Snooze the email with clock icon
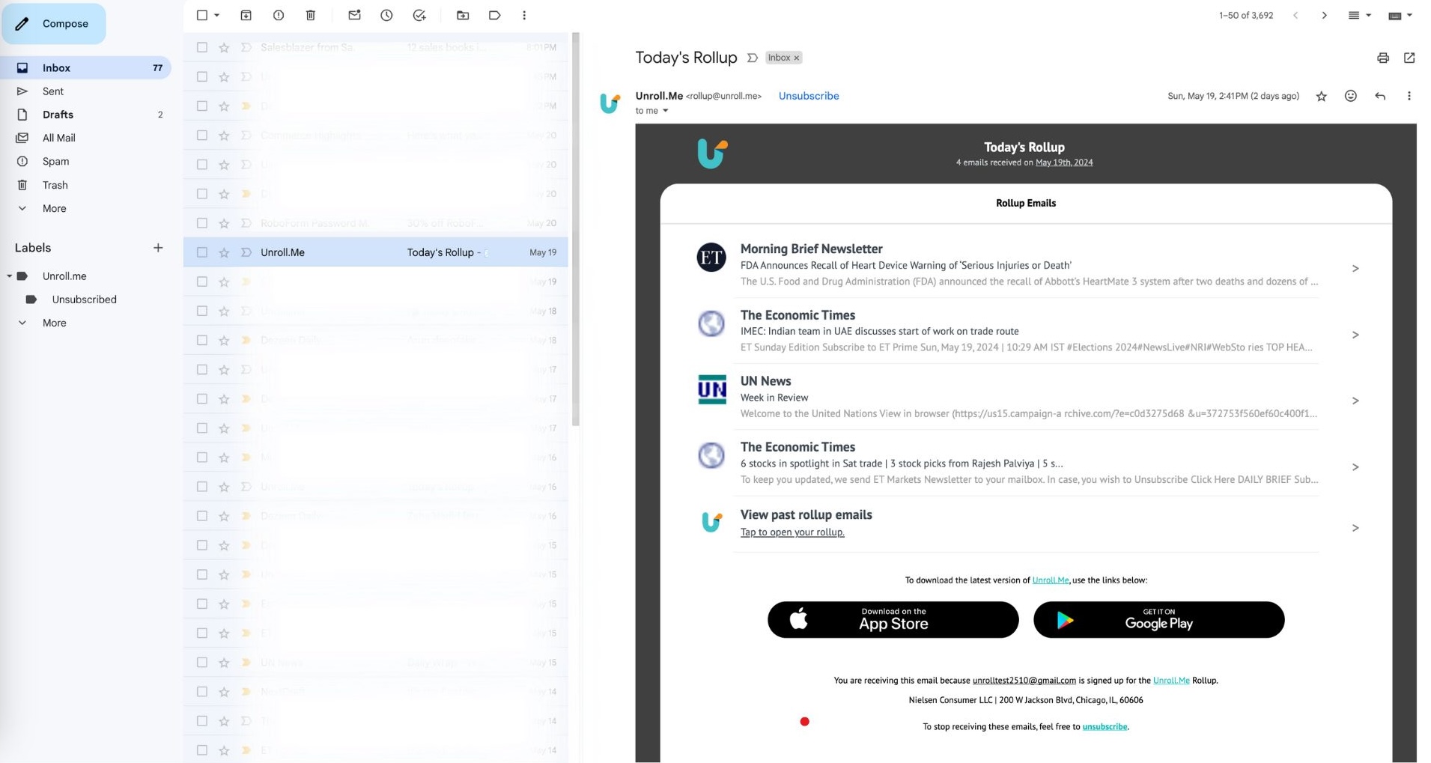The image size is (1431, 763). (386, 15)
